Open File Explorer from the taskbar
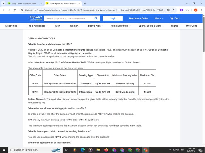Viewport: 205px width, 153px height. (x=98, y=150)
